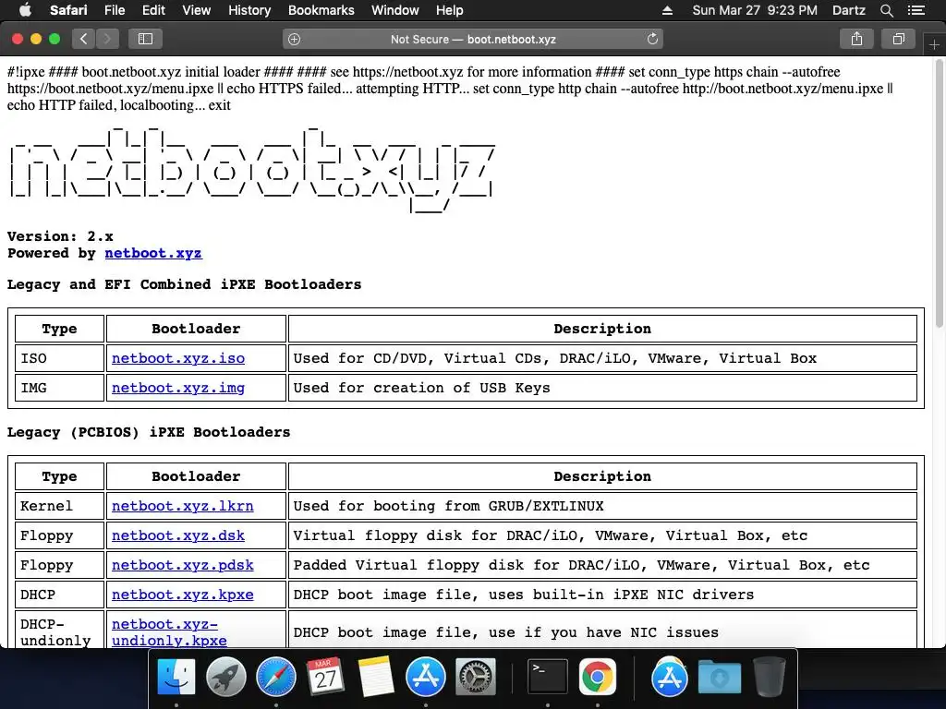The image size is (946, 709).
Task: Open the Window menu
Action: pos(395,10)
